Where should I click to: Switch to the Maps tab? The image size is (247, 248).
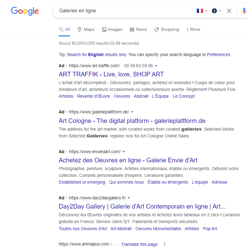pos(86,29)
